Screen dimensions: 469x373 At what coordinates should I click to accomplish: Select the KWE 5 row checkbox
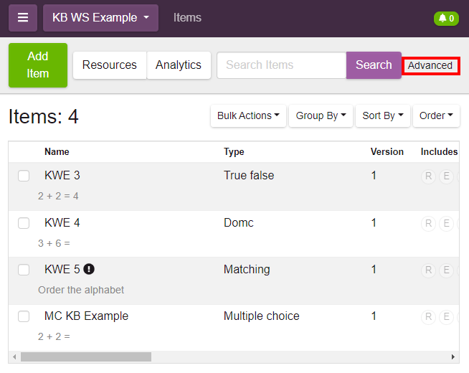24,270
